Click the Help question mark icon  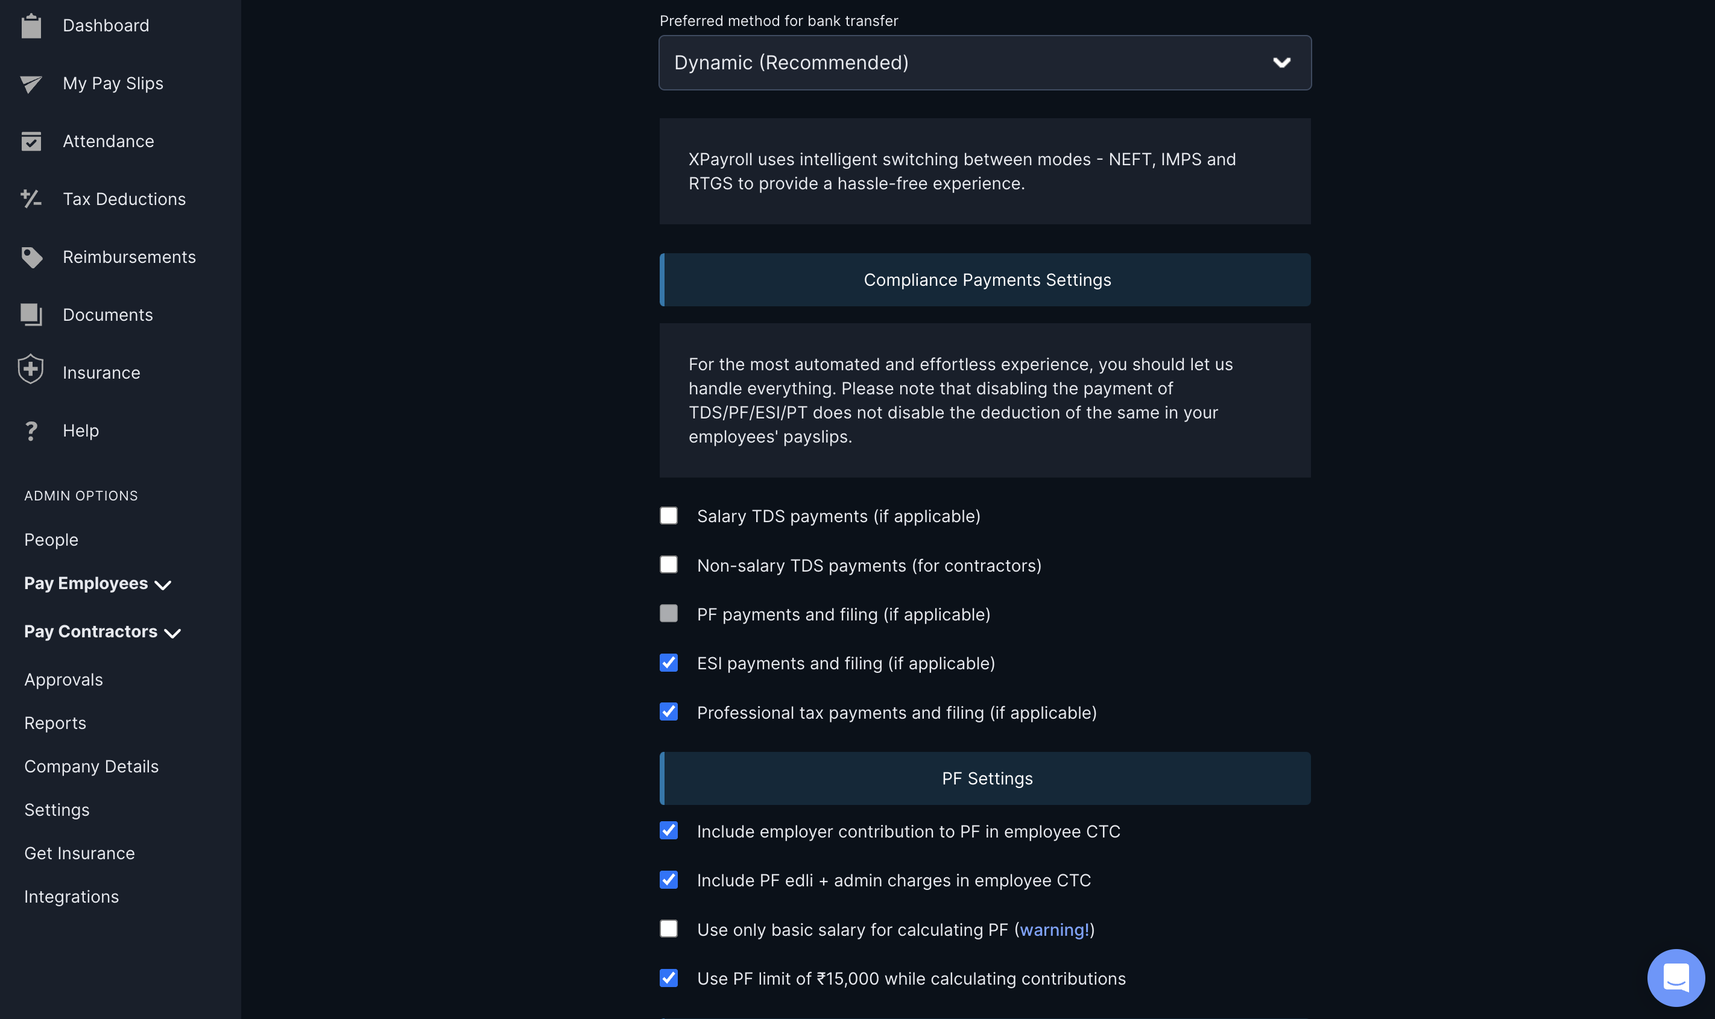pyautogui.click(x=30, y=431)
